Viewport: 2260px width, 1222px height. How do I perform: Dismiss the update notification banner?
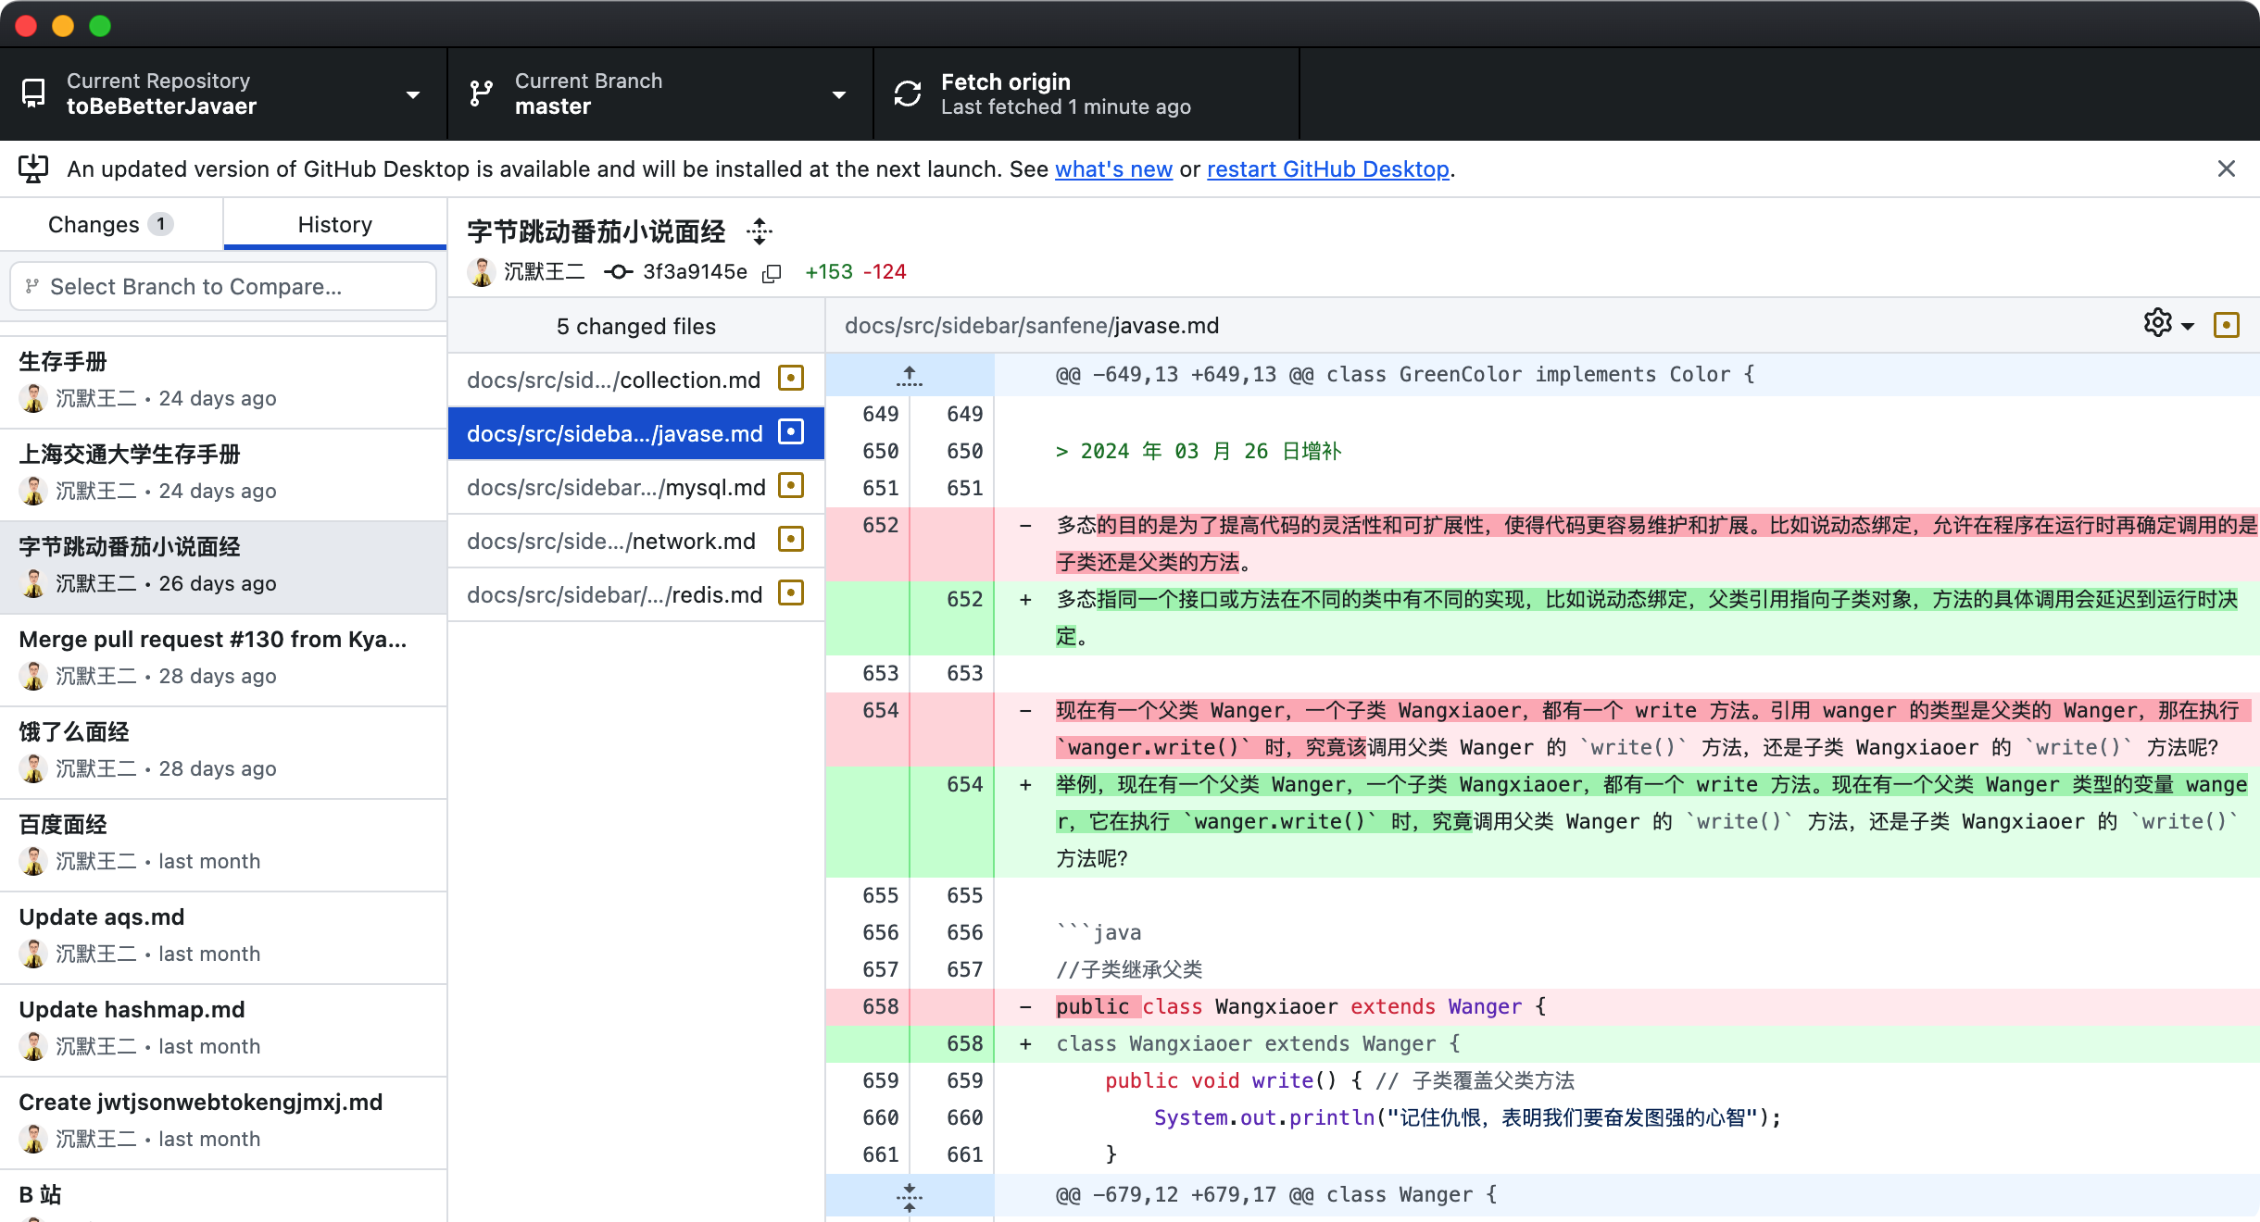coord(2227,168)
